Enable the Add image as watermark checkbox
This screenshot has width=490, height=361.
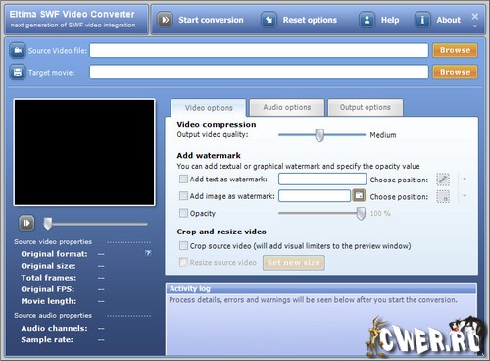pos(183,196)
